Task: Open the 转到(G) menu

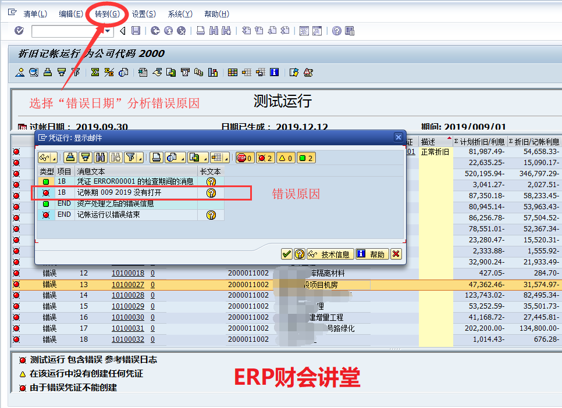Action: click(x=108, y=14)
